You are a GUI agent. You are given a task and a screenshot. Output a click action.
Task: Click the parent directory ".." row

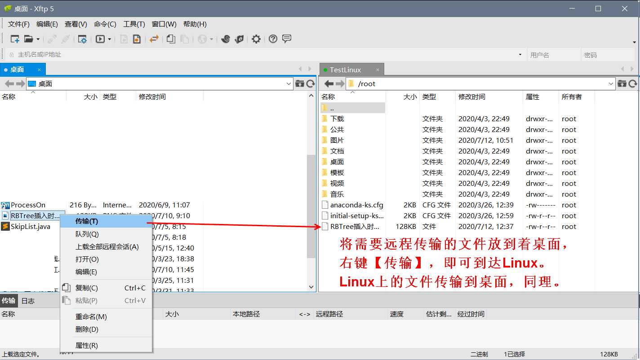coord(353,108)
